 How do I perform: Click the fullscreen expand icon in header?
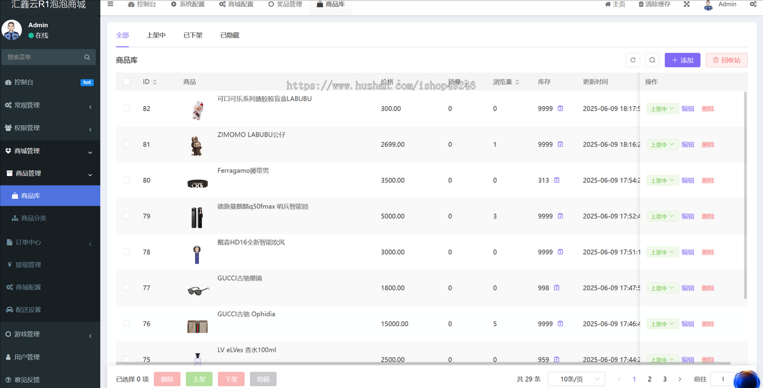tap(687, 4)
